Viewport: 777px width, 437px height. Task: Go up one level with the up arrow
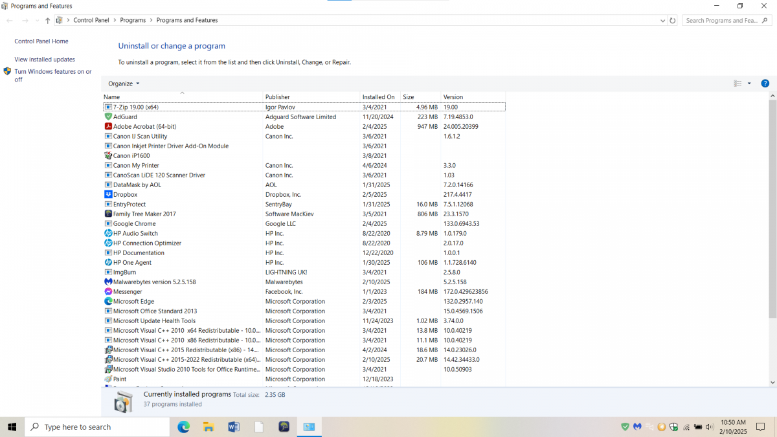pyautogui.click(x=48, y=20)
